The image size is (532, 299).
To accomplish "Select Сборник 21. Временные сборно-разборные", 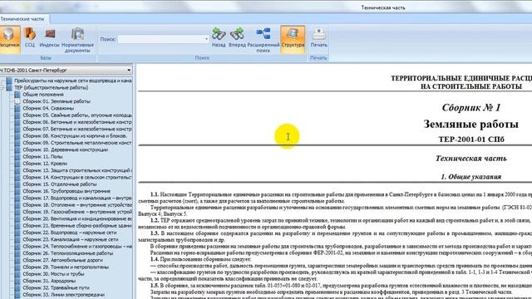I will (x=77, y=226).
